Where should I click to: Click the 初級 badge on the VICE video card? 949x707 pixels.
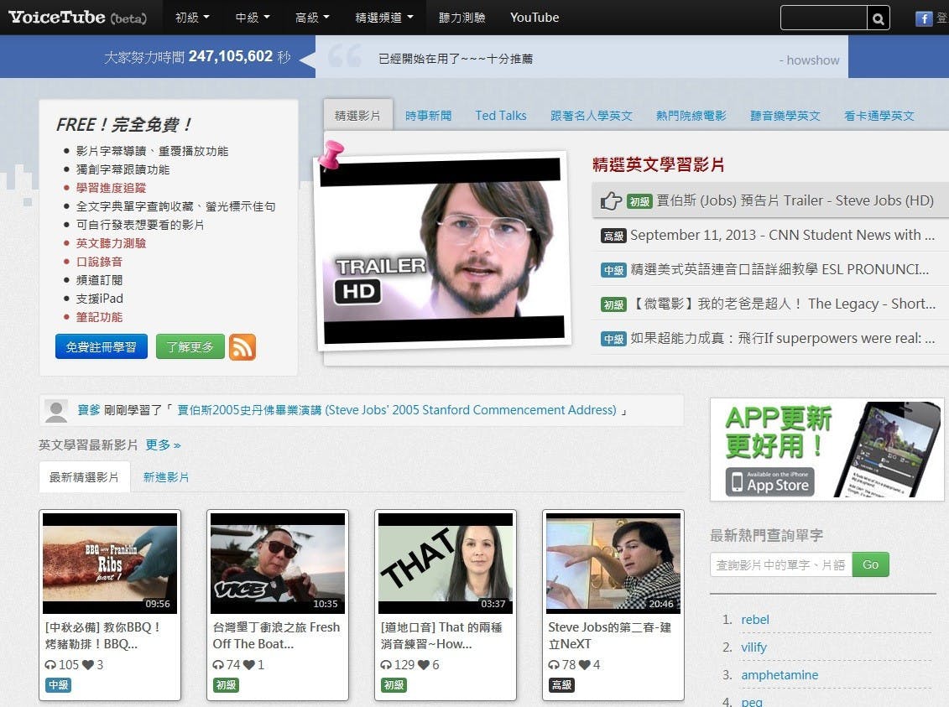click(x=226, y=684)
